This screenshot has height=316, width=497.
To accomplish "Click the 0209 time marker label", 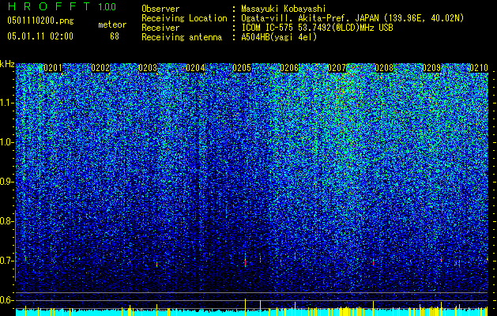I will tap(431, 68).
